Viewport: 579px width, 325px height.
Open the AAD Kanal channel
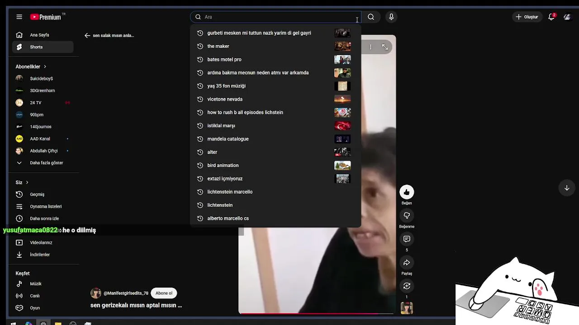click(43, 139)
